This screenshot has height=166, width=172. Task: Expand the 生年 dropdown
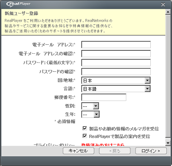pyautogui.click(x=90, y=114)
